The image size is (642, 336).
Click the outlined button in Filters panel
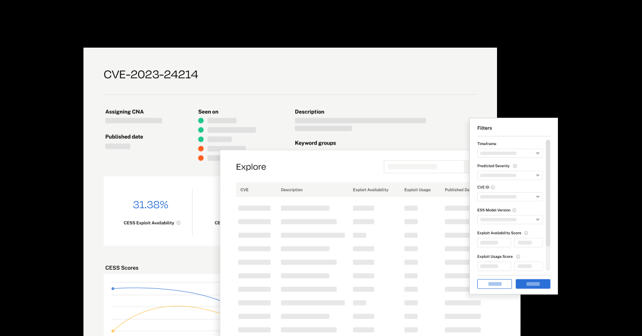click(x=494, y=284)
